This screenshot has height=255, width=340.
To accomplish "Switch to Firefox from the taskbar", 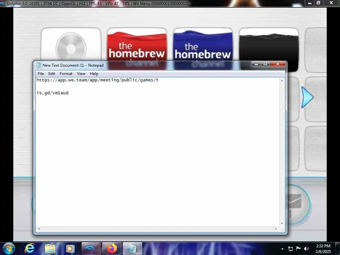I will [112, 248].
